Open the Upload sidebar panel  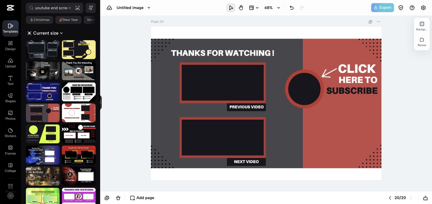click(x=10, y=63)
